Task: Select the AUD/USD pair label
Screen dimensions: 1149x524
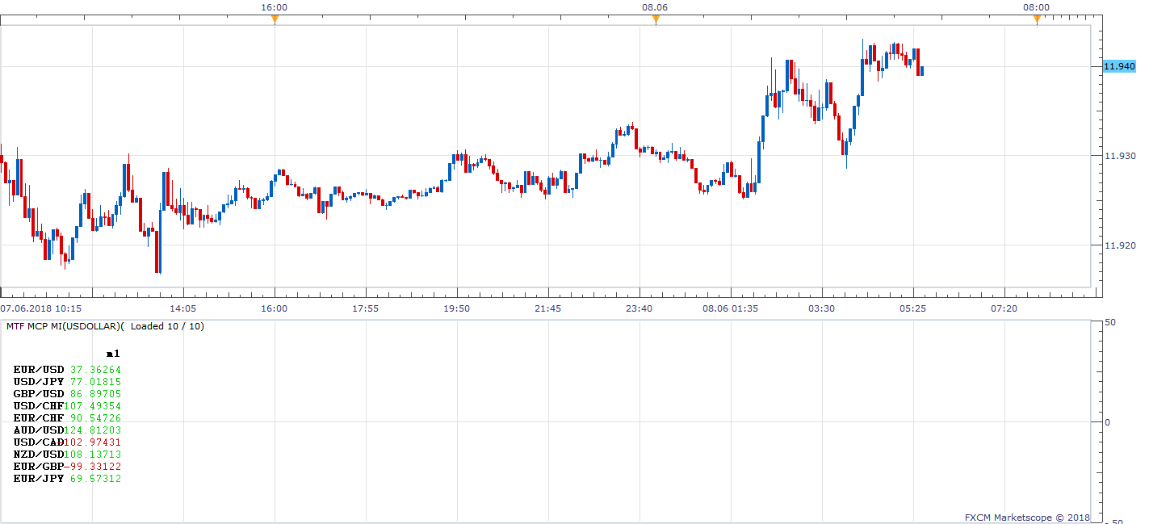Action: [x=39, y=430]
